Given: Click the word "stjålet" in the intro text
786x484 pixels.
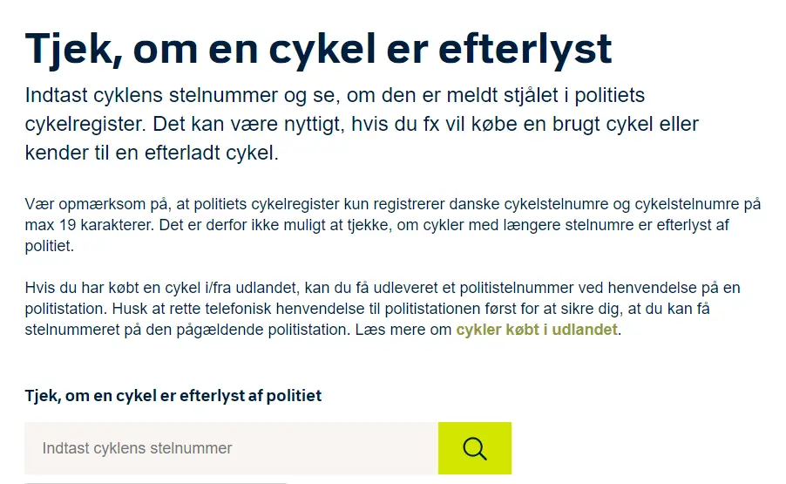Looking at the screenshot, I should [531, 95].
